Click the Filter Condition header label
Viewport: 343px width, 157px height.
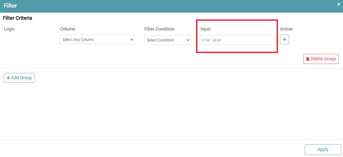coord(159,29)
